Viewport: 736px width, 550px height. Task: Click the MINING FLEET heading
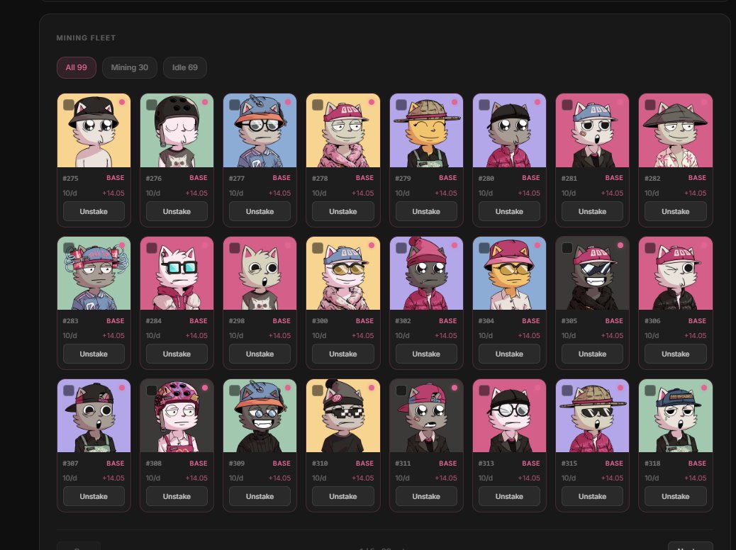(x=86, y=38)
